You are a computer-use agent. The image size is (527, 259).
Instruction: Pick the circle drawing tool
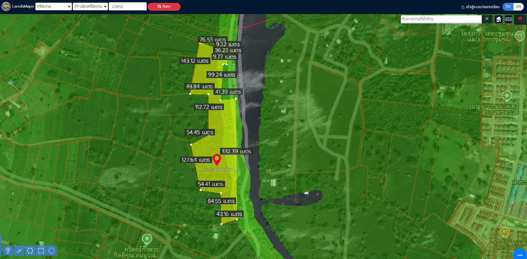pyautogui.click(x=52, y=251)
